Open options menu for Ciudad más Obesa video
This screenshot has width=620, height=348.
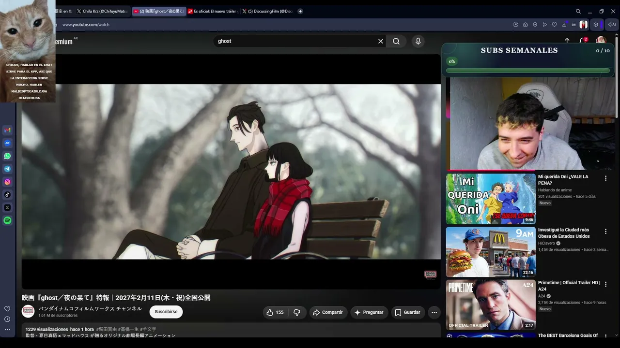click(605, 232)
